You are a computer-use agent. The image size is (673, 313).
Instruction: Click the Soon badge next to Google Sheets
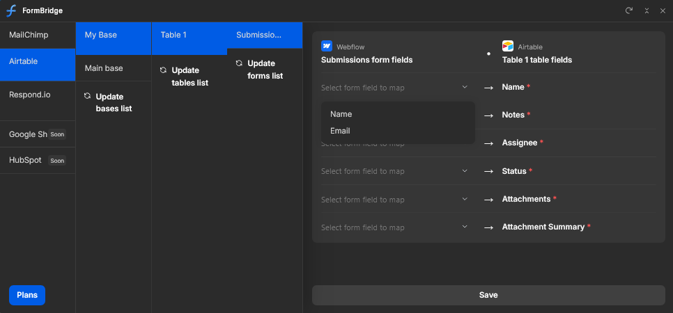coord(57,135)
